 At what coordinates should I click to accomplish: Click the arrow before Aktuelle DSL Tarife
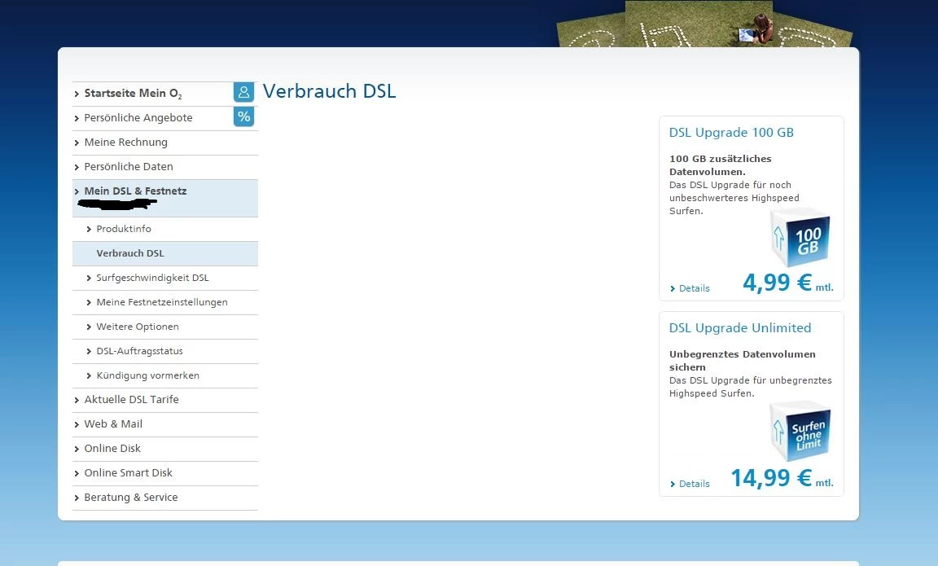77,400
